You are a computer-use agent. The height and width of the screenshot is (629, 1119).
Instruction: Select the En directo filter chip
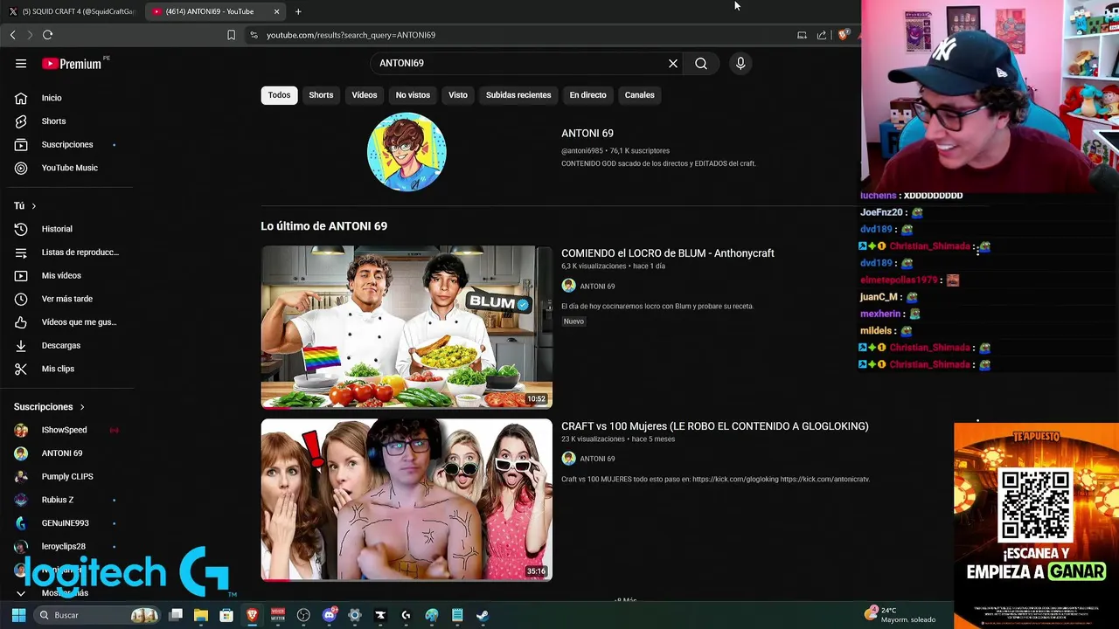[587, 95]
